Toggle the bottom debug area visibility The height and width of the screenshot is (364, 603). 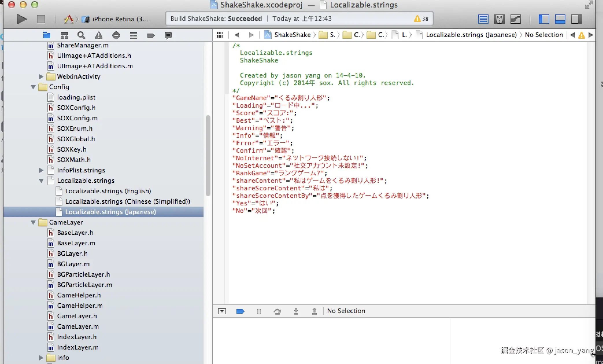click(x=560, y=19)
